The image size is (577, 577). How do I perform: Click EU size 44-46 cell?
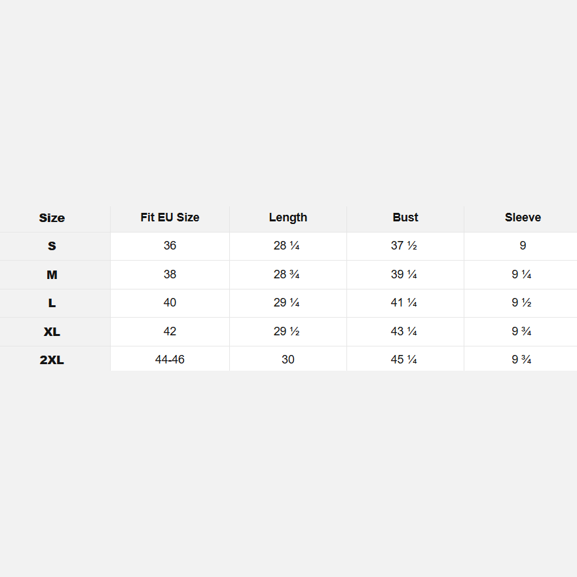(170, 359)
